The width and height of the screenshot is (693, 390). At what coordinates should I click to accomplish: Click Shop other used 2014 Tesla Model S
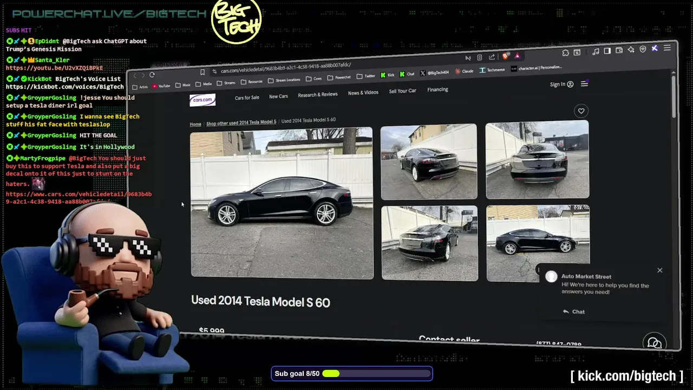point(241,122)
